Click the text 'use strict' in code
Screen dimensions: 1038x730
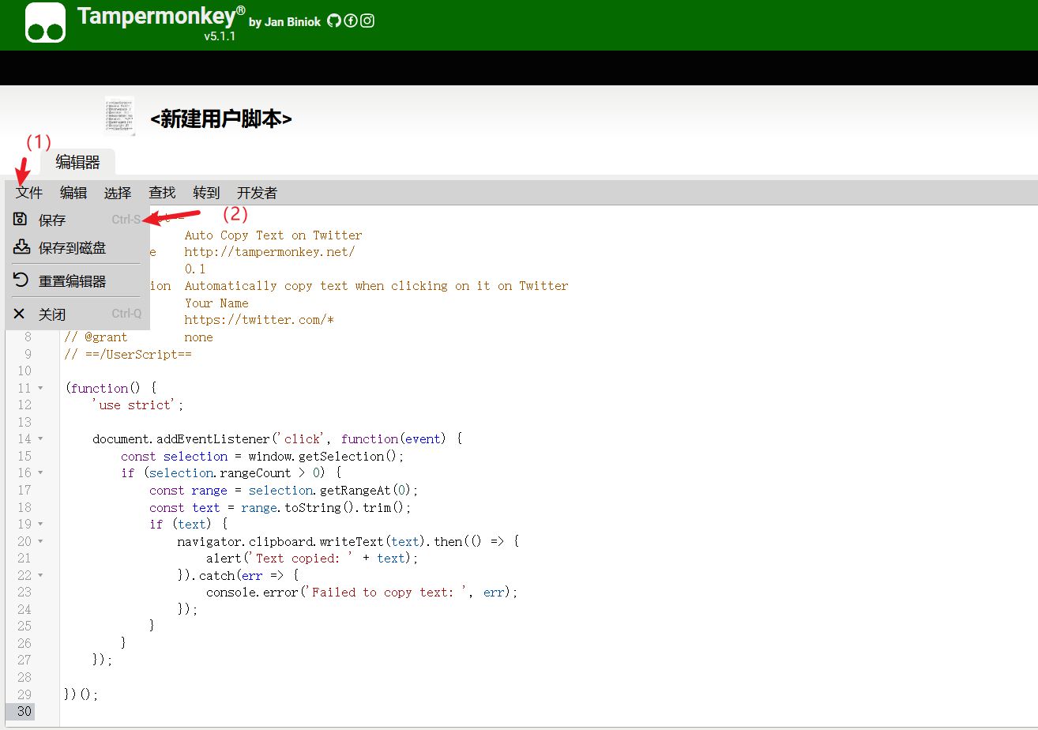pos(135,405)
